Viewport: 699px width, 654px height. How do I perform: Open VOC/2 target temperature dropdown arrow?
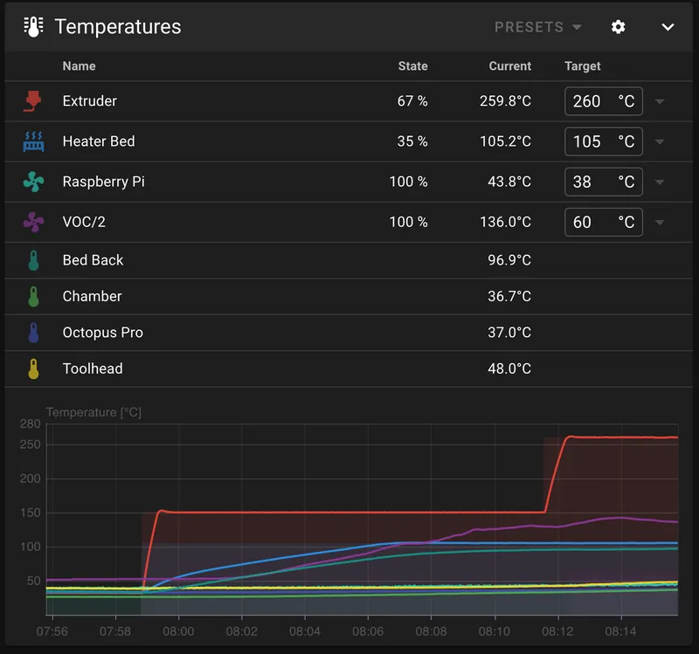pyautogui.click(x=660, y=223)
